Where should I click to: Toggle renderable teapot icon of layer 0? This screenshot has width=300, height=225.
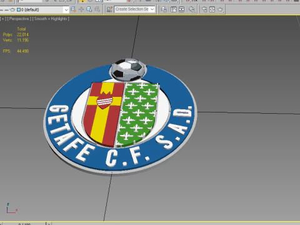tap(12, 9)
